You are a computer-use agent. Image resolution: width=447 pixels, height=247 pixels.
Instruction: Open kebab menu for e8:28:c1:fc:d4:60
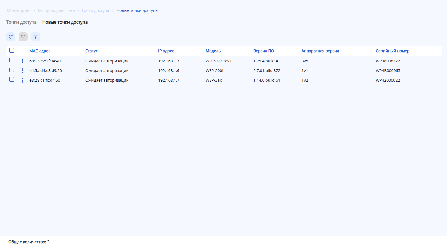click(22, 80)
